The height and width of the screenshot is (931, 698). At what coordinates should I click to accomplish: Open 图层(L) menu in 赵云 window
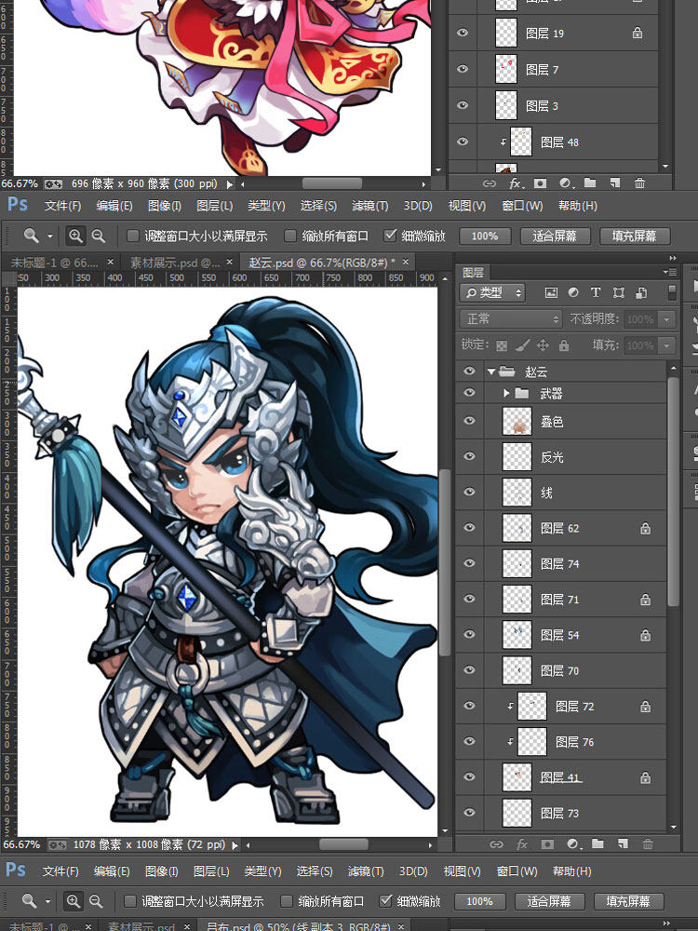[214, 206]
